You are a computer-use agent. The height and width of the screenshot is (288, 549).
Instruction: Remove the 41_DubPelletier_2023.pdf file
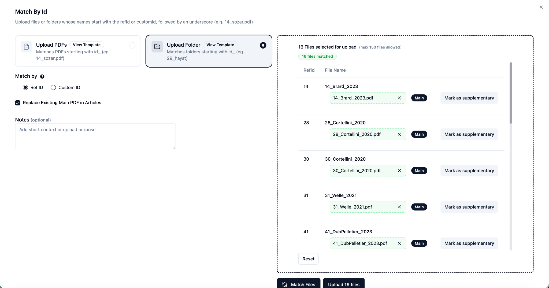[x=399, y=243]
